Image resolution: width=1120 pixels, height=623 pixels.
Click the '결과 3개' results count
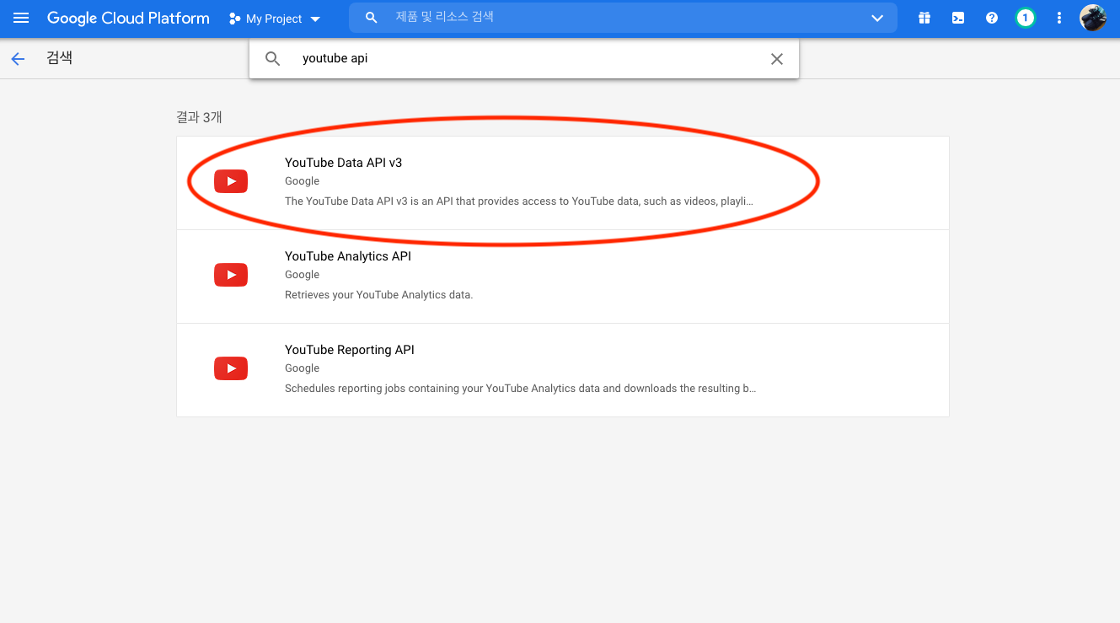tap(199, 117)
